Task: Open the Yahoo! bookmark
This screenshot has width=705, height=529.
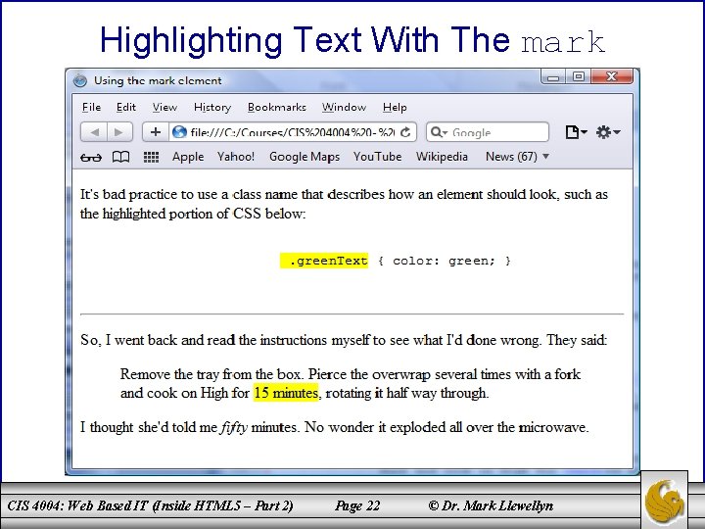Action: pos(236,157)
